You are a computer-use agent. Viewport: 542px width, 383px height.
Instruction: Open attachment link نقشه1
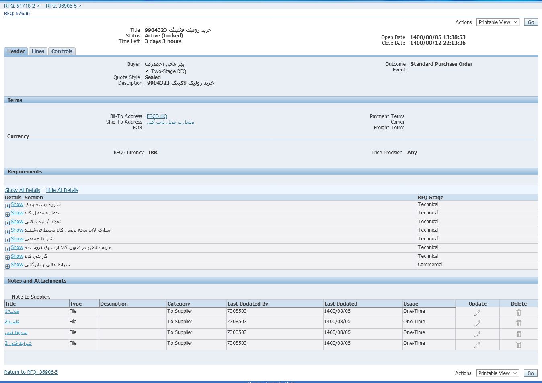12,311
